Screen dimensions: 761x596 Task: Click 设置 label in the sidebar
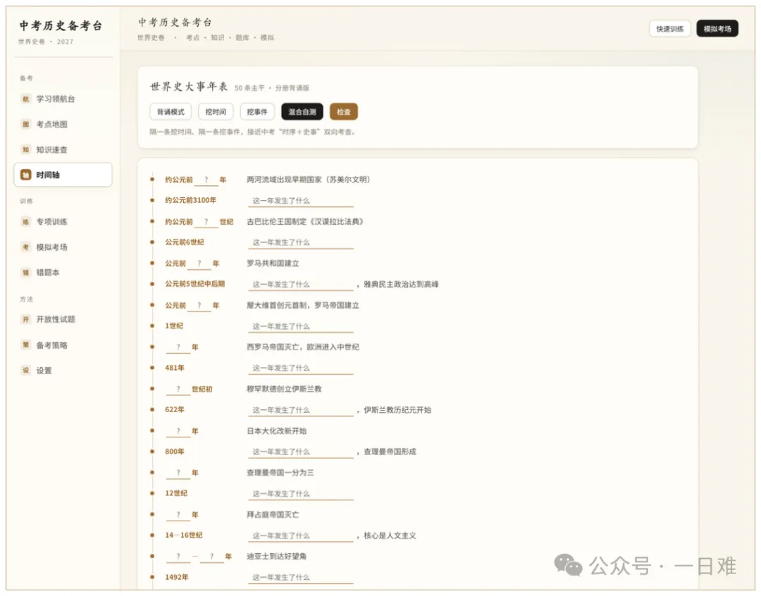pyautogui.click(x=44, y=371)
